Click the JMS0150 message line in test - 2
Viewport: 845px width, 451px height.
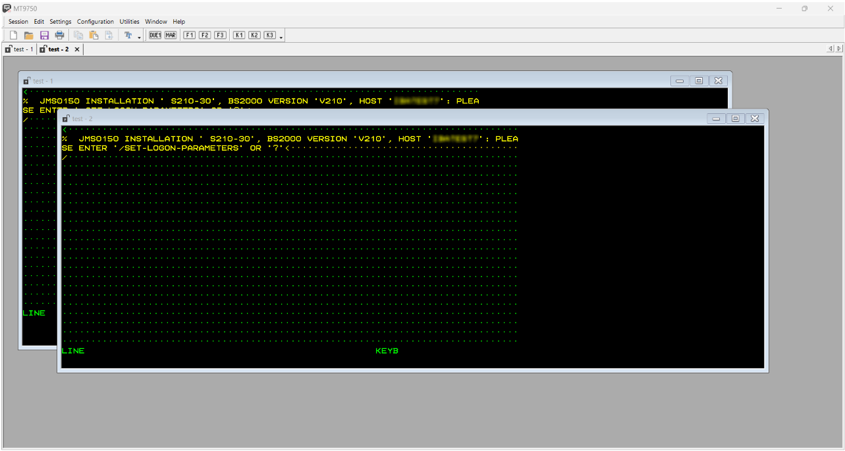(x=290, y=139)
